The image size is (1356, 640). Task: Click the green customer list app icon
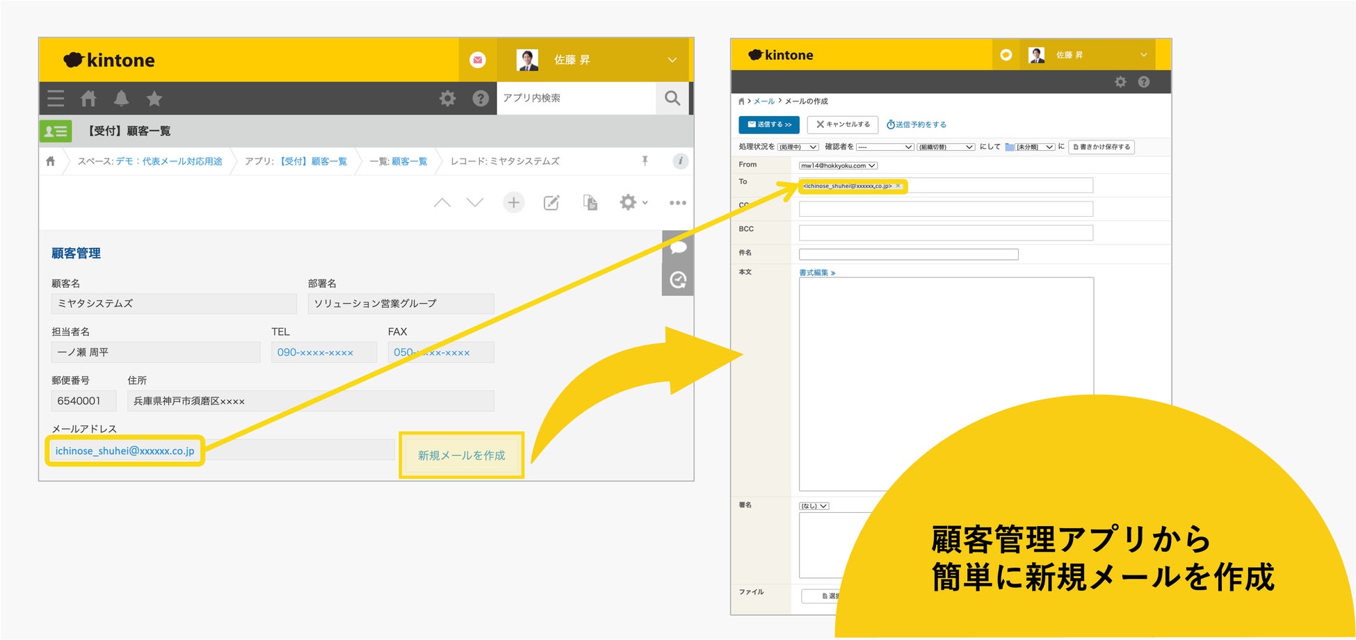point(56,131)
